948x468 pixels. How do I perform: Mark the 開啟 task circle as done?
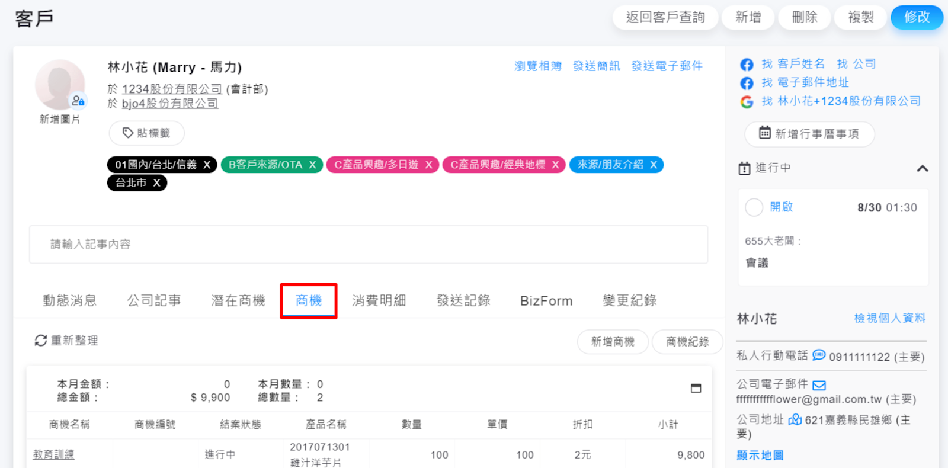point(754,207)
